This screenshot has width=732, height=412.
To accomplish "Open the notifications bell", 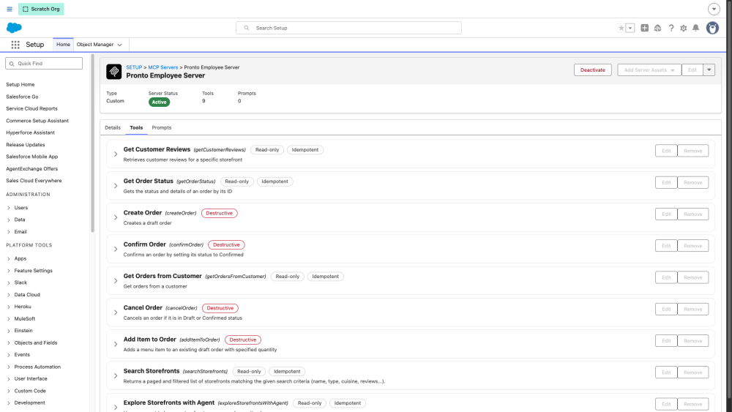I will pyautogui.click(x=695, y=28).
